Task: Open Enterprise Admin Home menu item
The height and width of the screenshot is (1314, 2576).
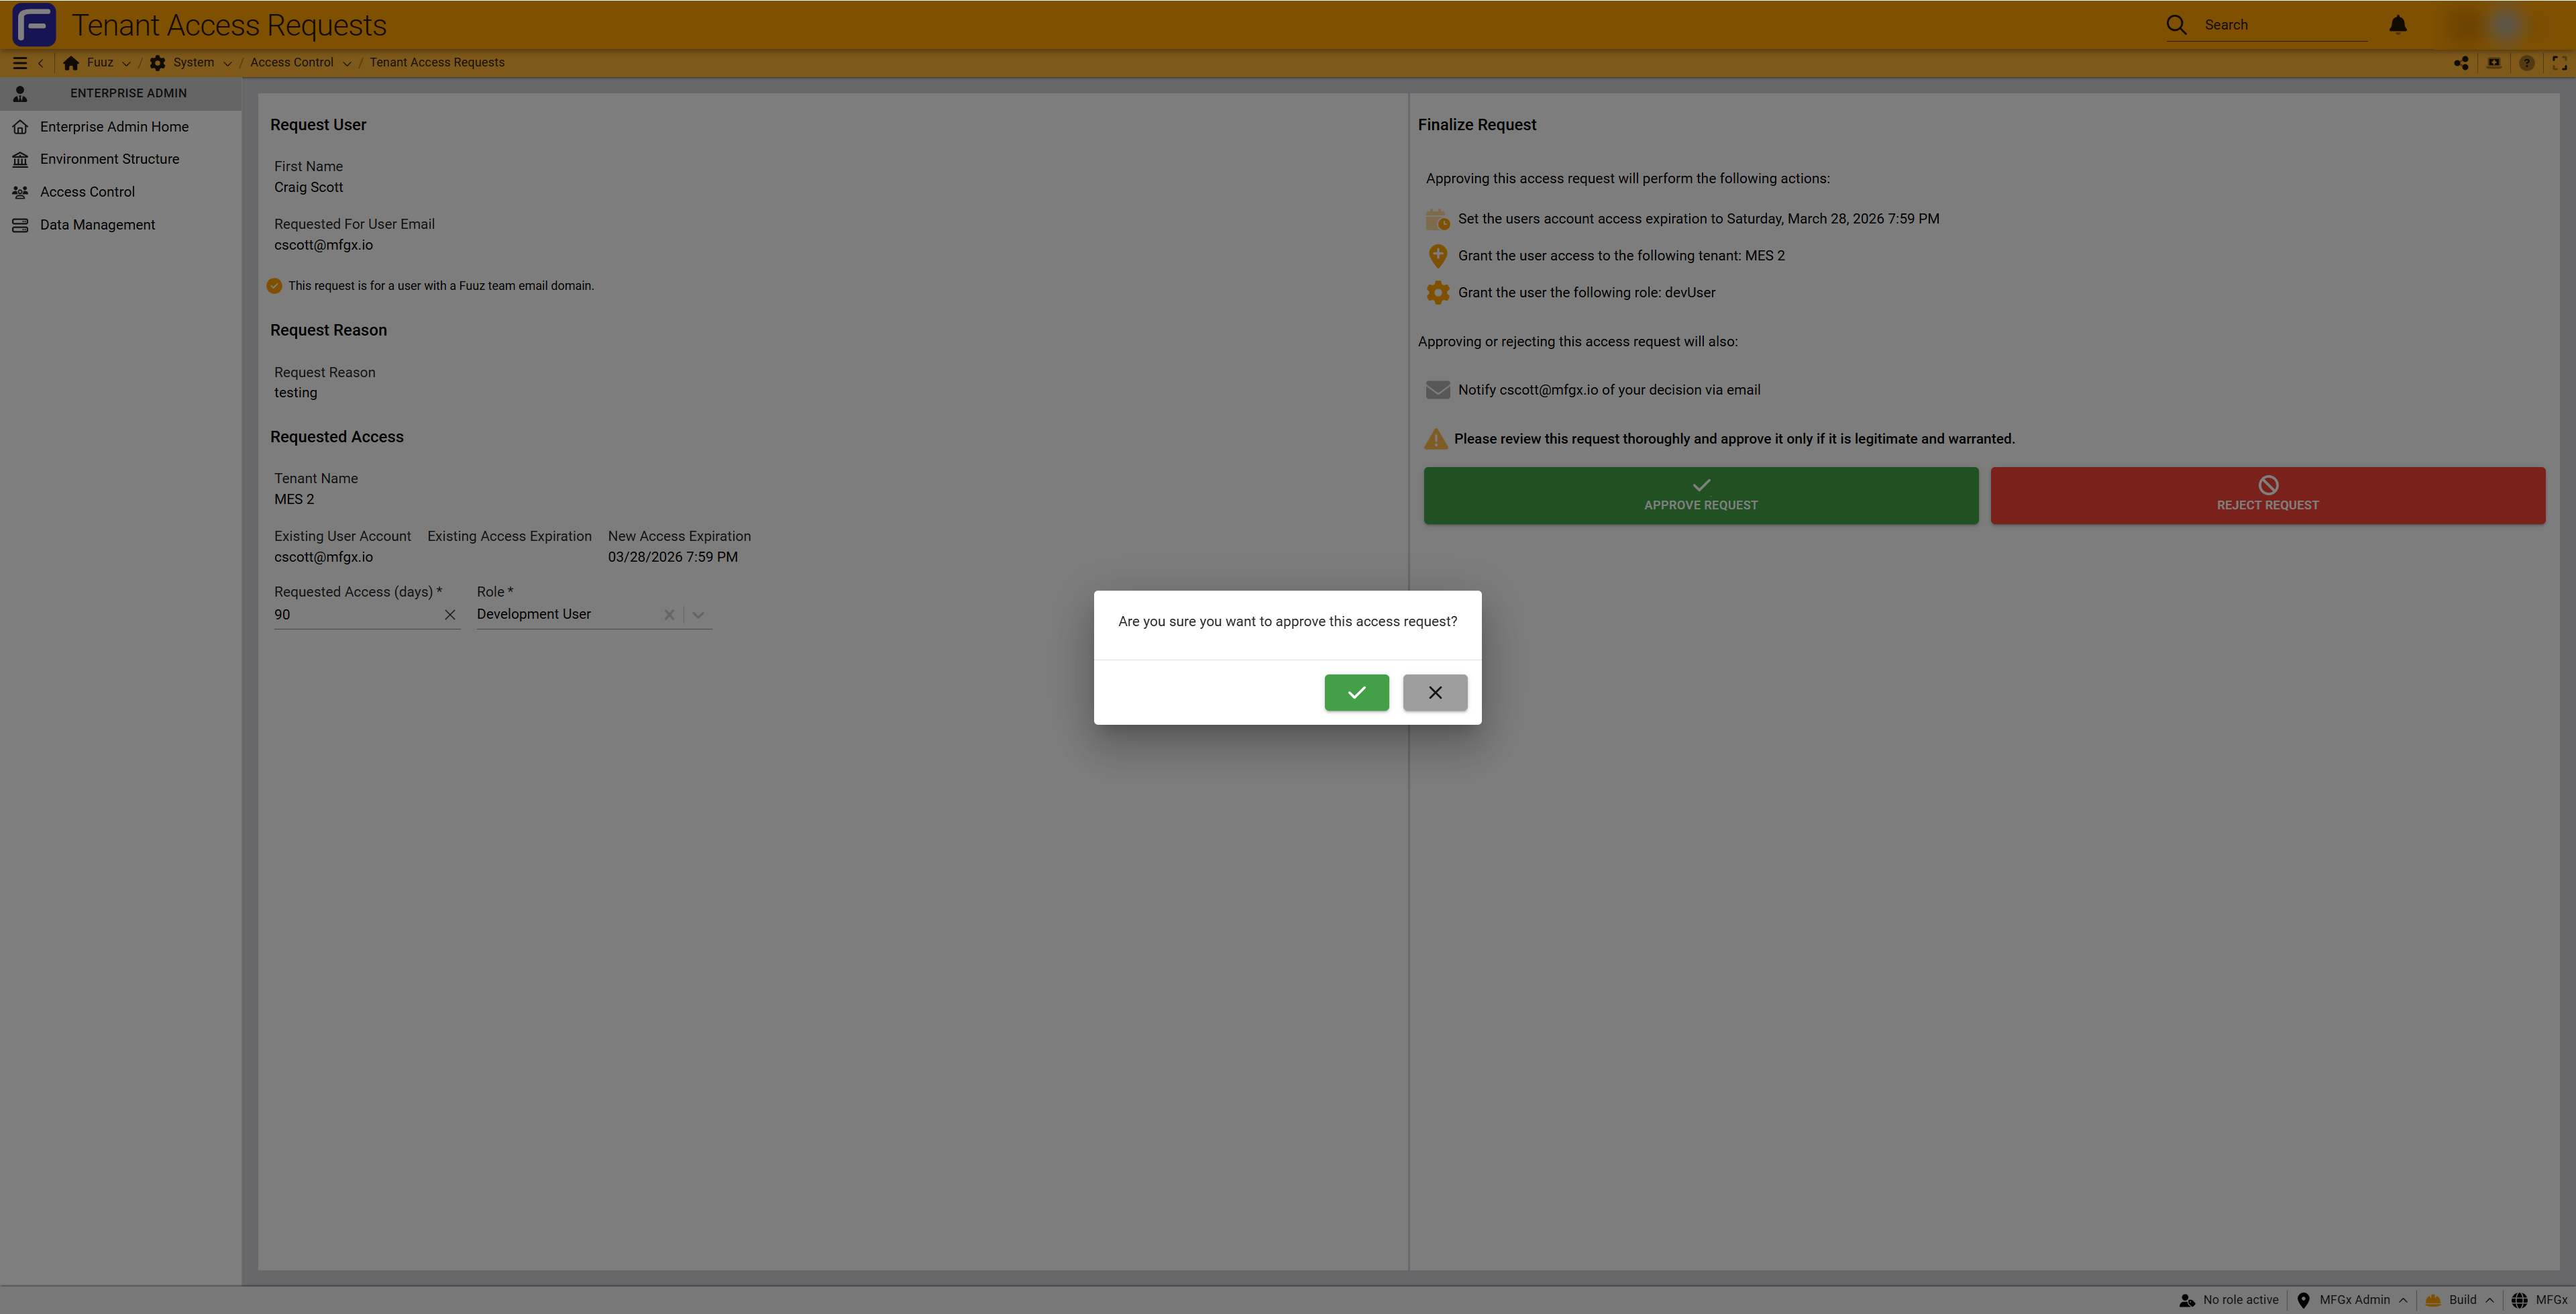Action: (x=120, y=126)
